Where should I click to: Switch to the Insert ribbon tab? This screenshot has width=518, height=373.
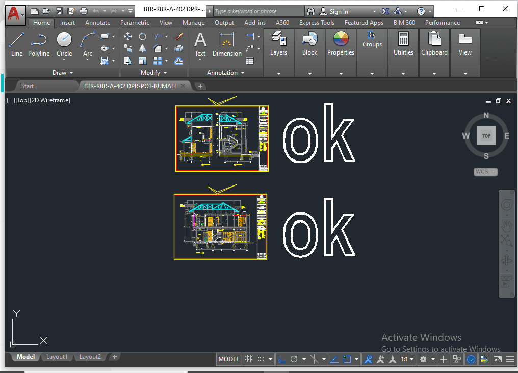(67, 23)
